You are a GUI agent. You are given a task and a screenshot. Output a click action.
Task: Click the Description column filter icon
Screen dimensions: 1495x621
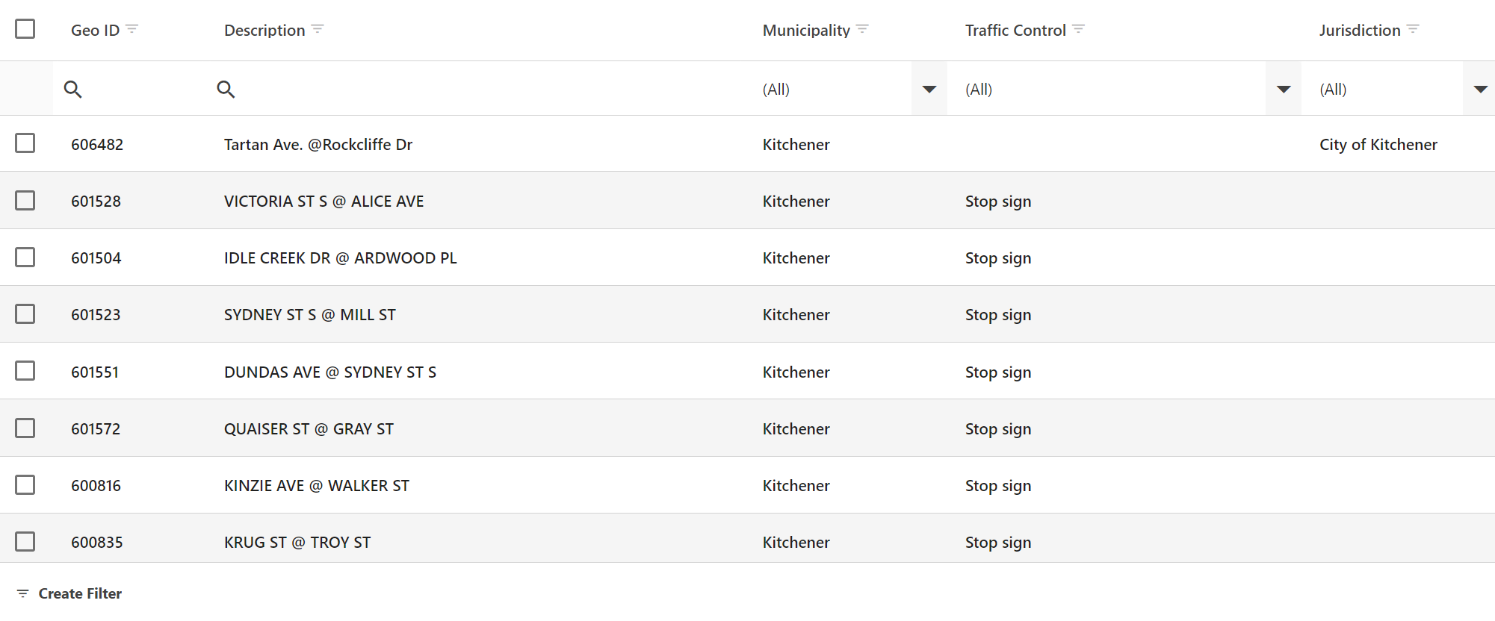318,29
